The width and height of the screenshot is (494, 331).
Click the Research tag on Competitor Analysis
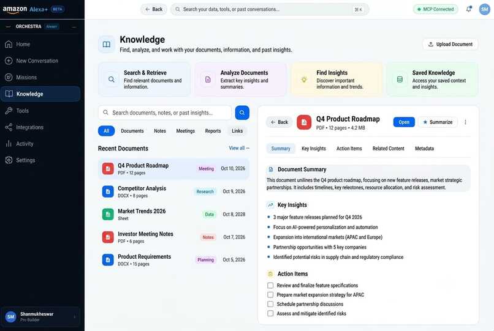pyautogui.click(x=205, y=192)
